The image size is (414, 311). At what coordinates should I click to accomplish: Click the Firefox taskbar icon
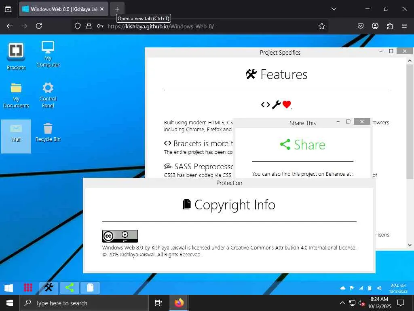point(179,303)
